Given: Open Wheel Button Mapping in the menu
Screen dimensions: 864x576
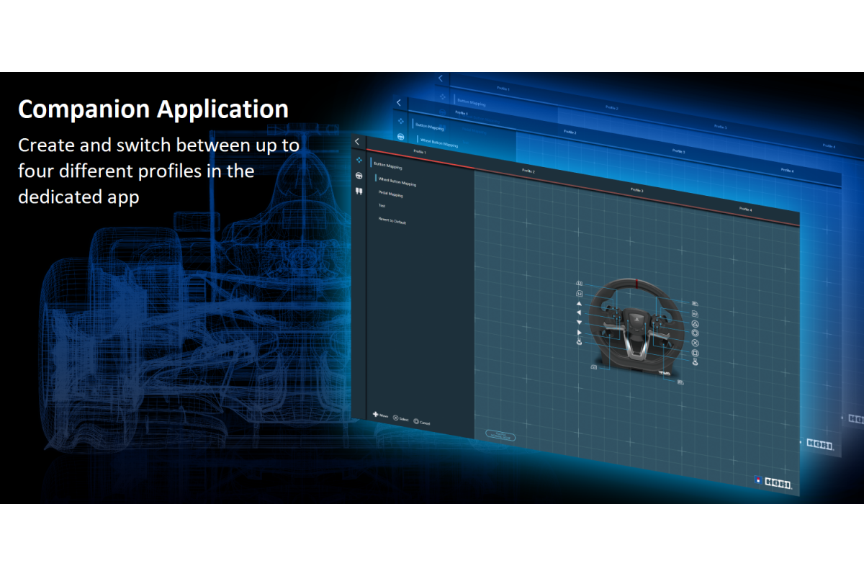Looking at the screenshot, I should click(x=397, y=182).
